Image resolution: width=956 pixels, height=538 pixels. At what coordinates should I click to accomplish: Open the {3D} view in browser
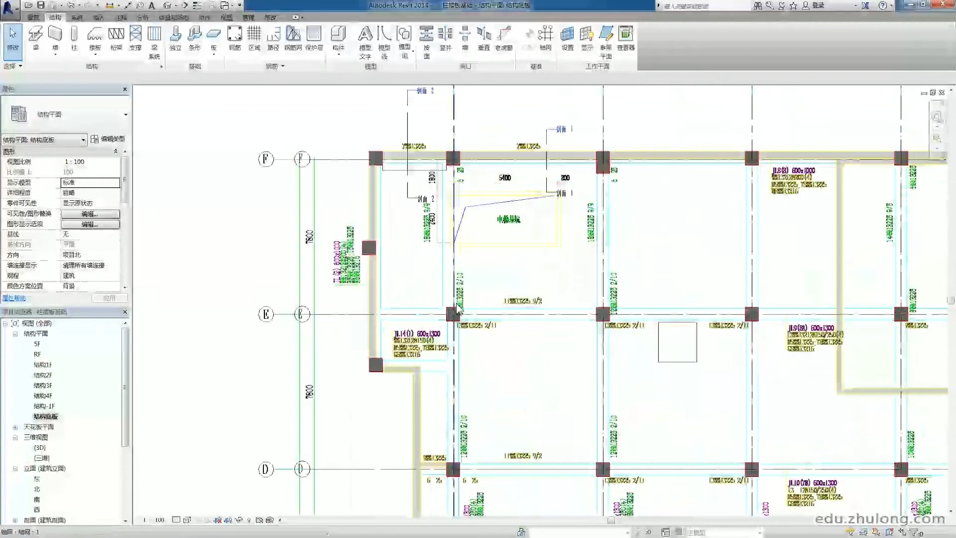(40, 447)
